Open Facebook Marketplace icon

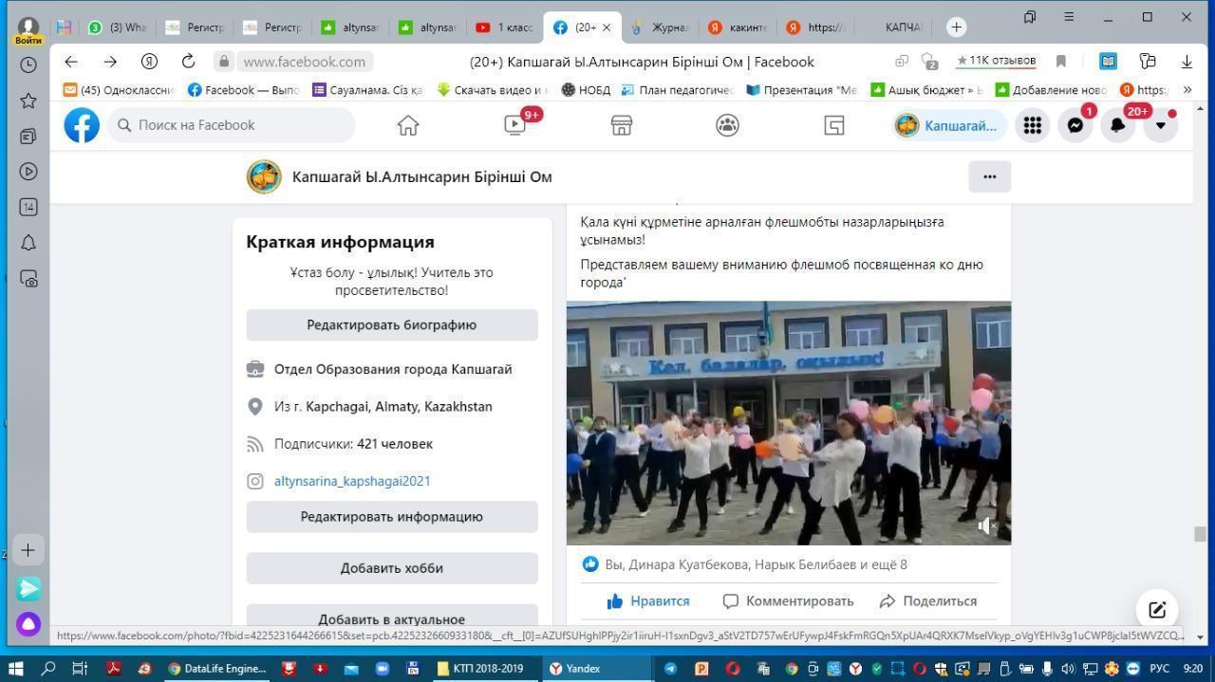point(622,125)
